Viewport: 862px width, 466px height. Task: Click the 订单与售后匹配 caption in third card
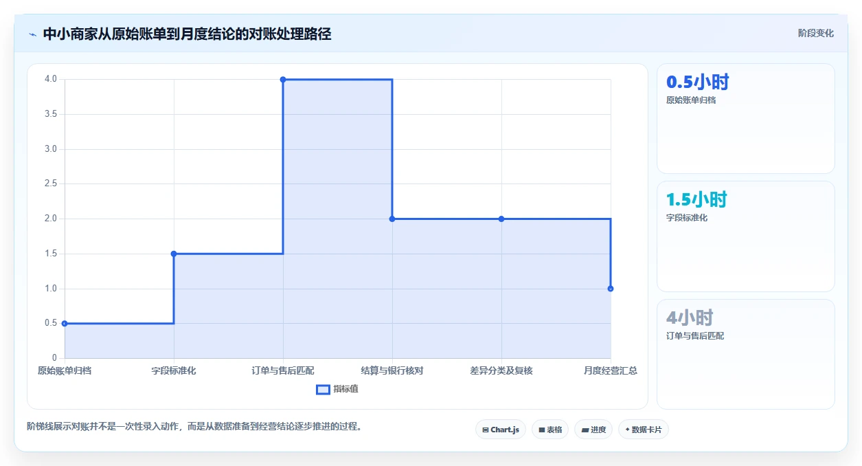click(695, 336)
